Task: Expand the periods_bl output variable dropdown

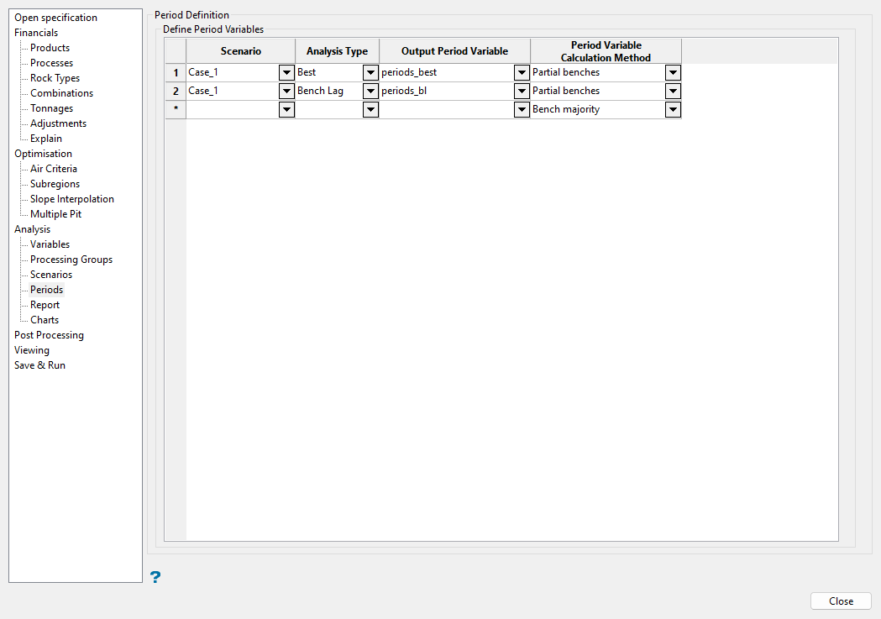Action: click(x=522, y=91)
